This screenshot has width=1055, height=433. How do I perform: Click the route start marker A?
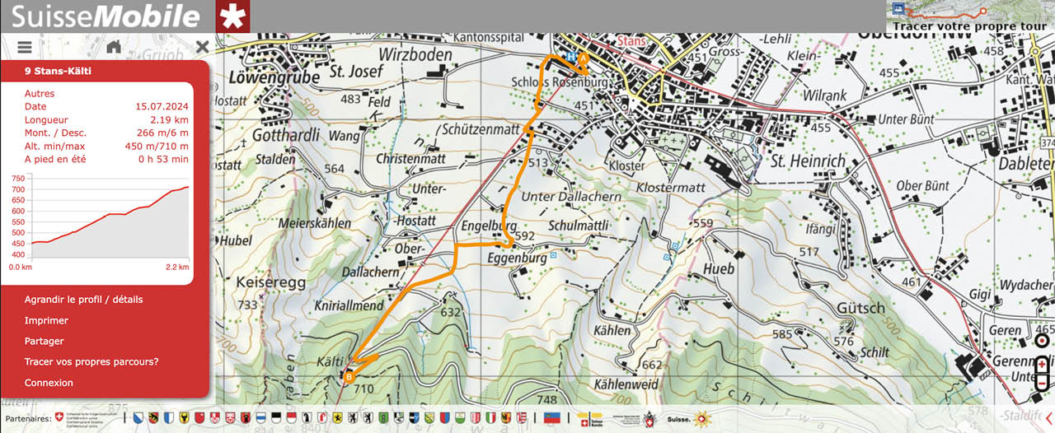pos(582,58)
